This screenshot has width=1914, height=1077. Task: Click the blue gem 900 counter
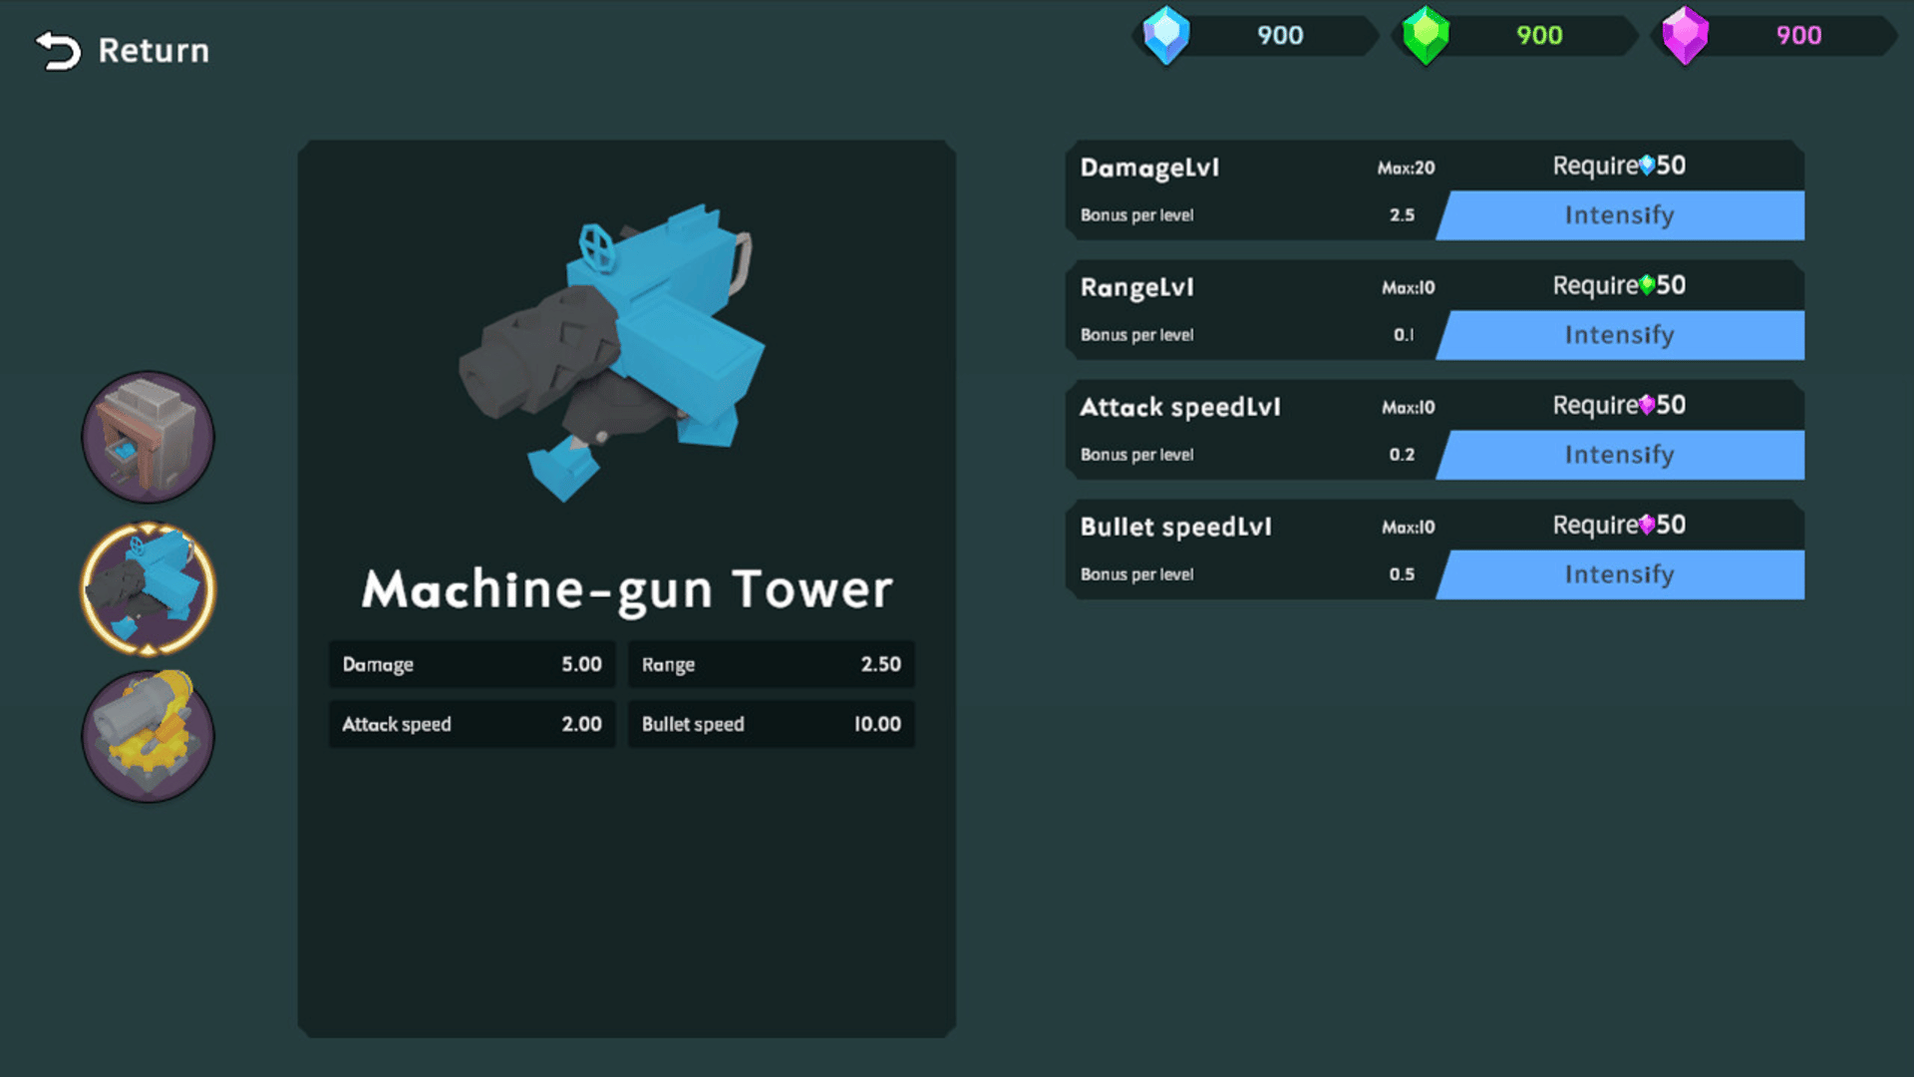(1280, 36)
